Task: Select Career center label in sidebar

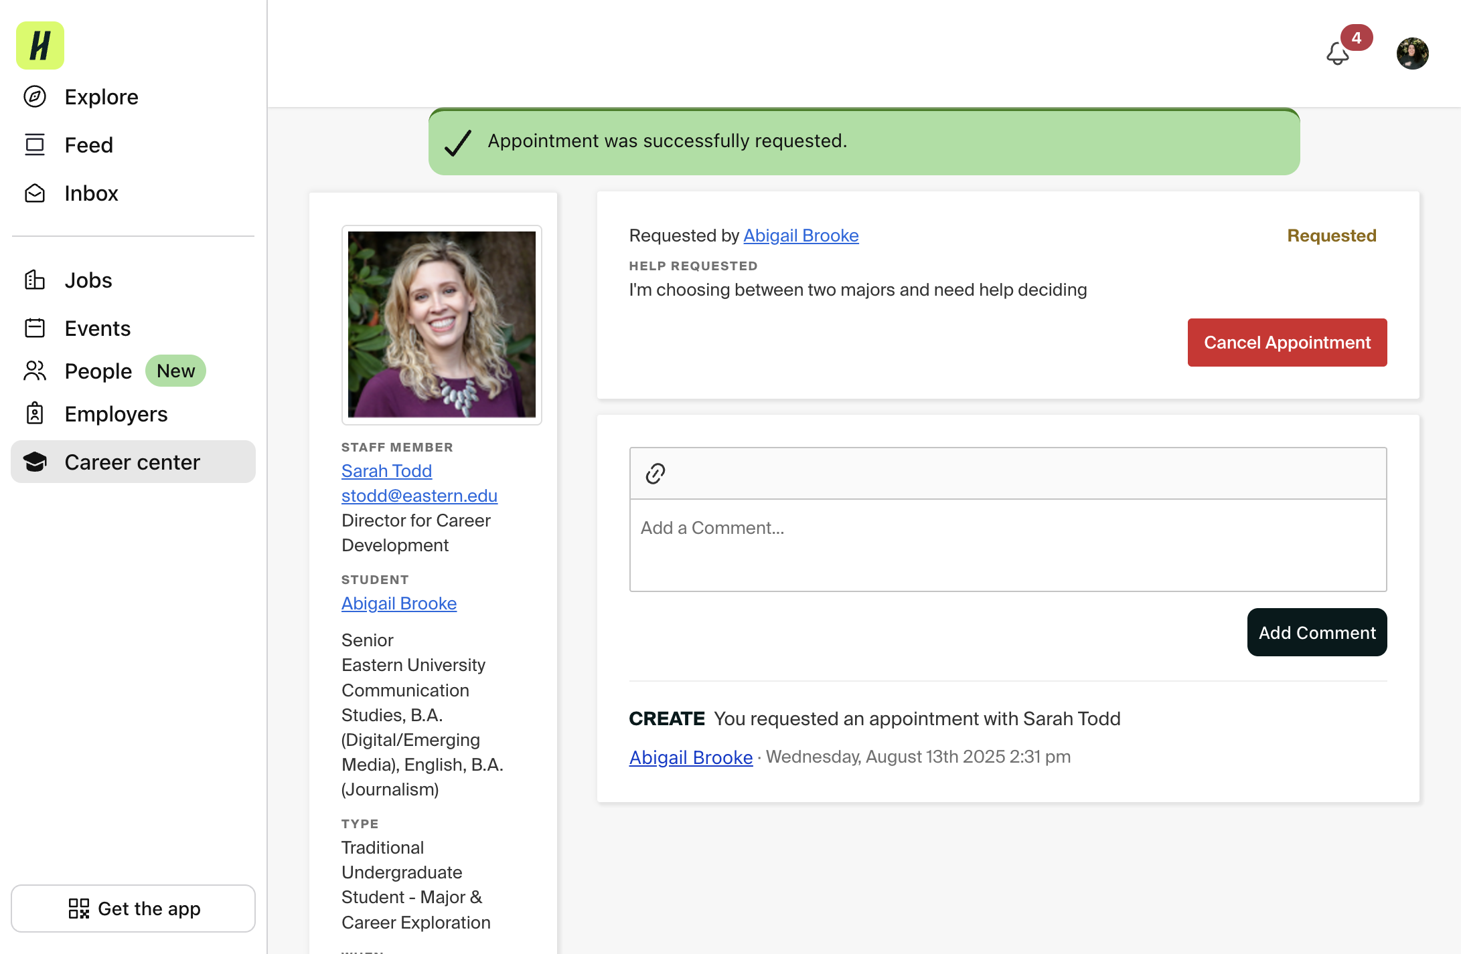Action: coord(133,462)
